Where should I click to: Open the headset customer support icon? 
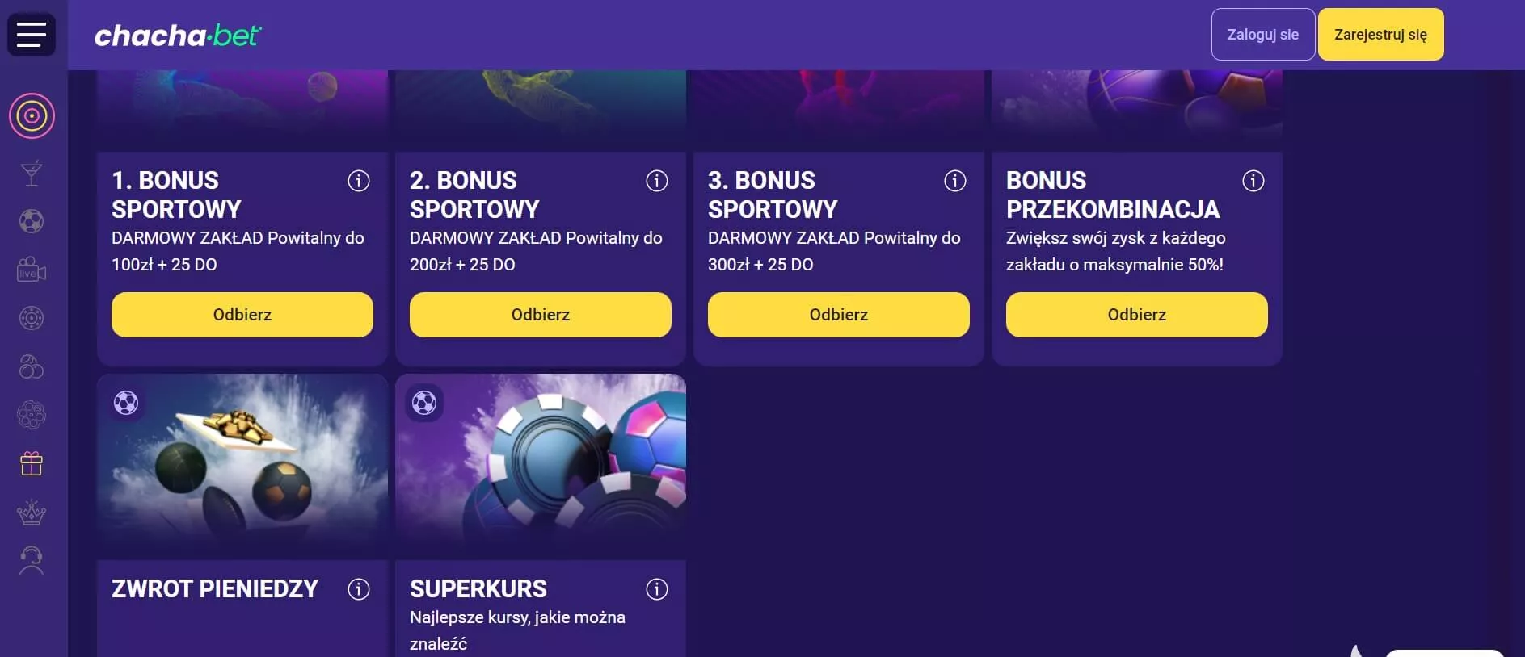(x=32, y=560)
